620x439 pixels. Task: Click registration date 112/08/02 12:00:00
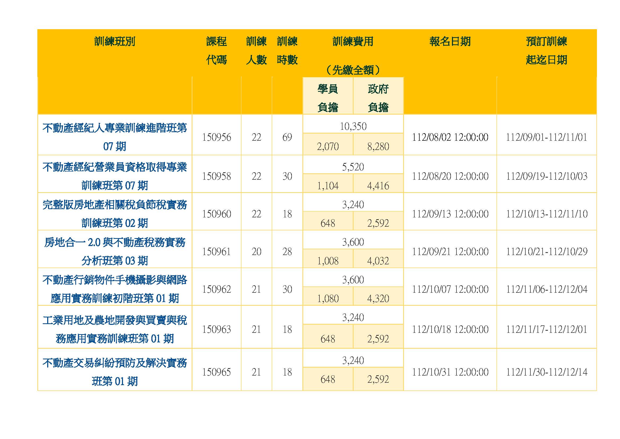[450, 137]
